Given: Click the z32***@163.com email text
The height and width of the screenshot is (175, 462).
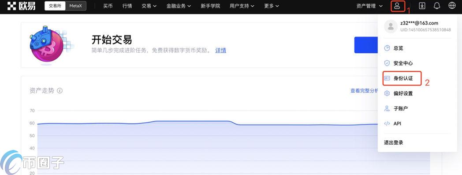Looking at the screenshot, I should click(x=419, y=23).
